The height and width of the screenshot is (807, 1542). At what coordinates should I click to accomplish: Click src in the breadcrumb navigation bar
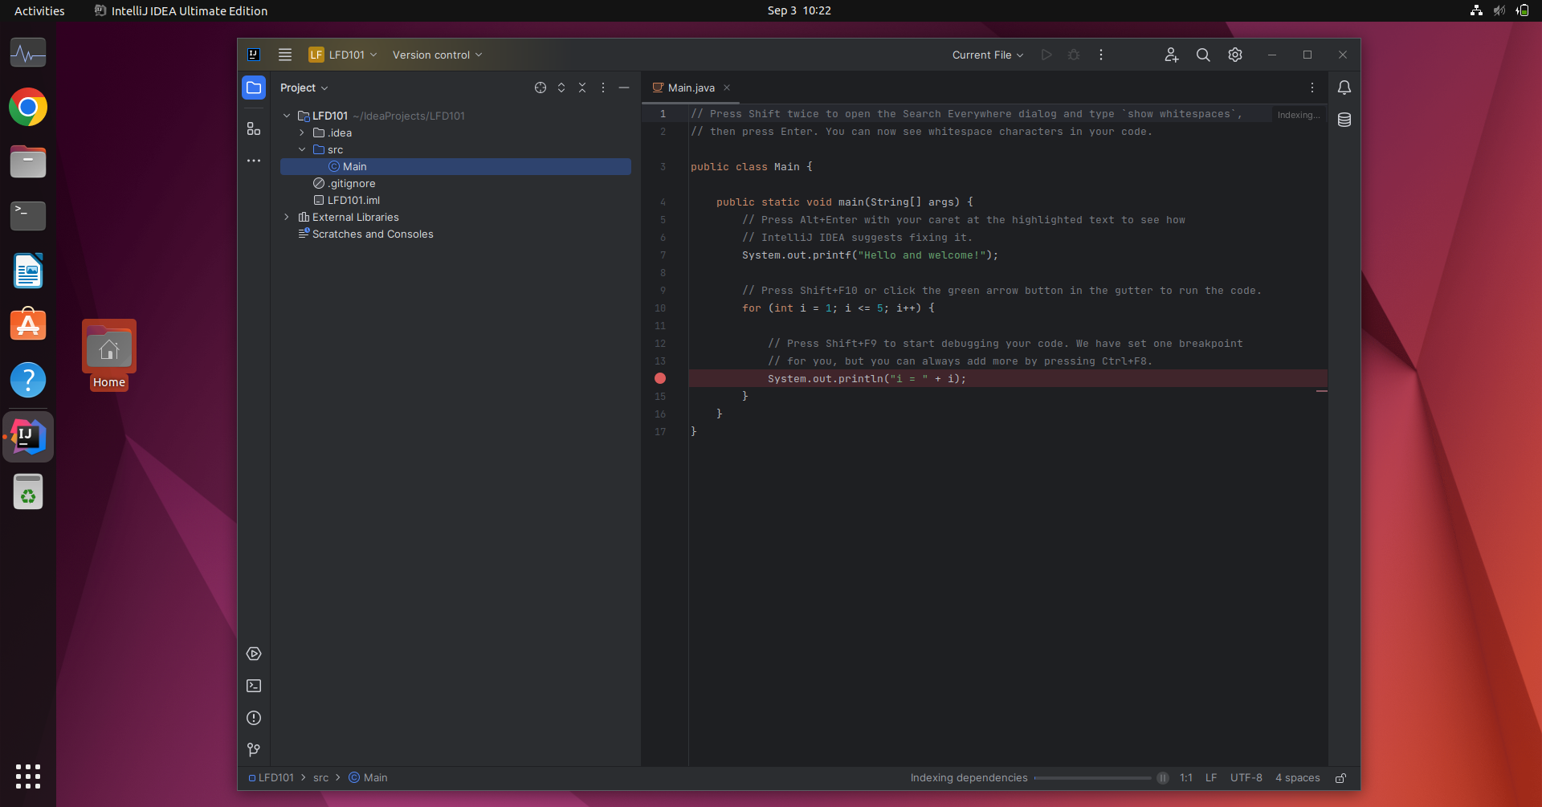(321, 777)
